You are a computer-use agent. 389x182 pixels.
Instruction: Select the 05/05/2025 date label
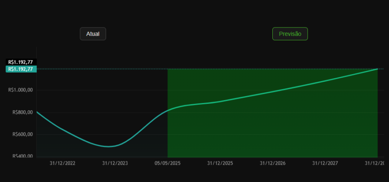coord(167,163)
